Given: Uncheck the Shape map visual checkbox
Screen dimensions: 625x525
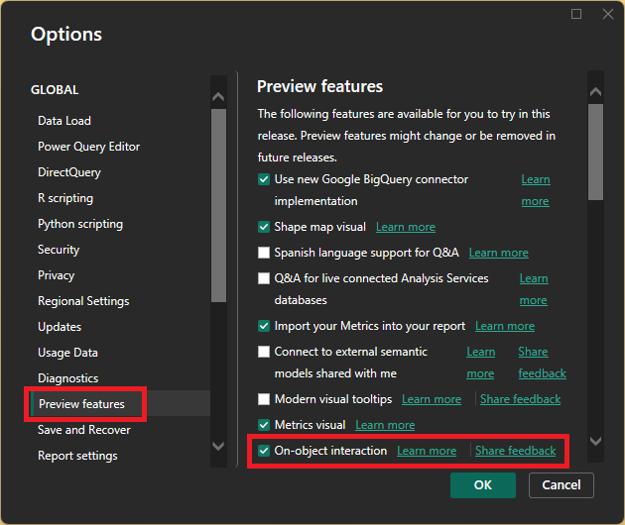Looking at the screenshot, I should pyautogui.click(x=264, y=227).
